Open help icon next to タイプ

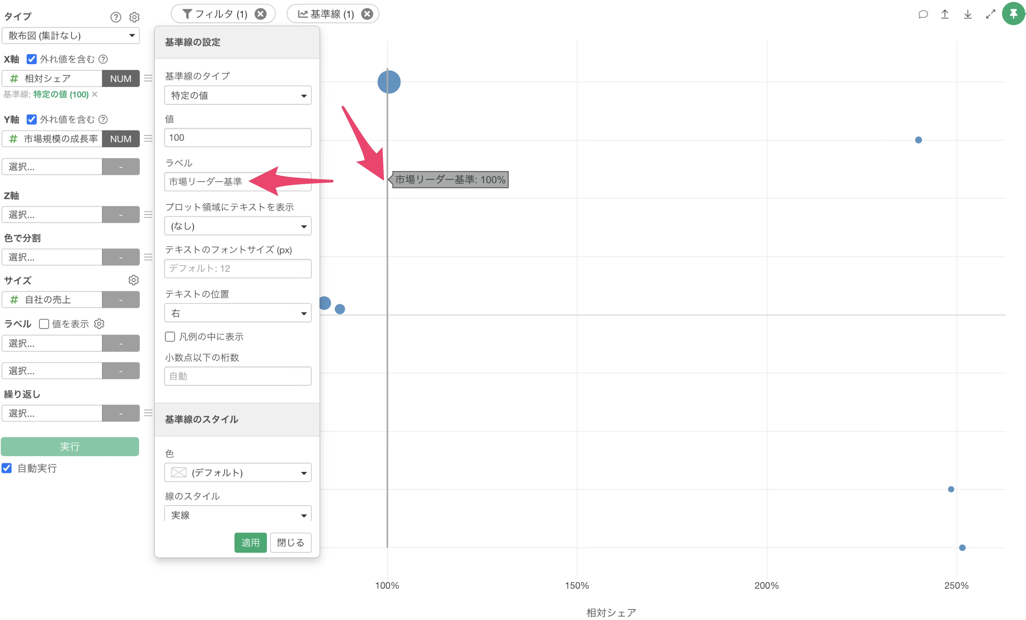point(116,17)
